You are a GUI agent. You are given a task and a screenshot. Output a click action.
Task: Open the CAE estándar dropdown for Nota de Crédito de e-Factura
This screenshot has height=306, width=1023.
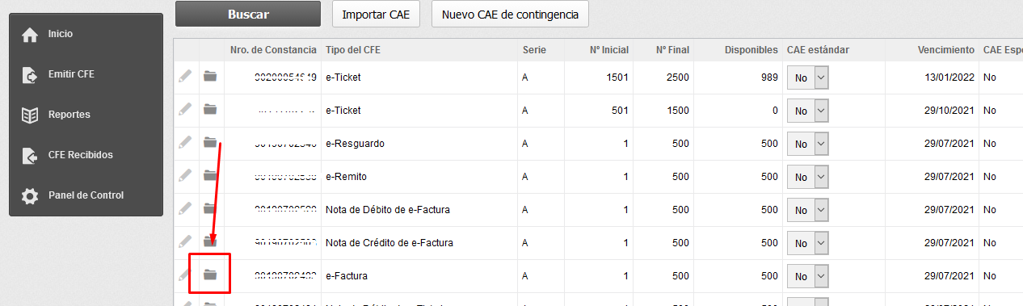[x=808, y=243]
